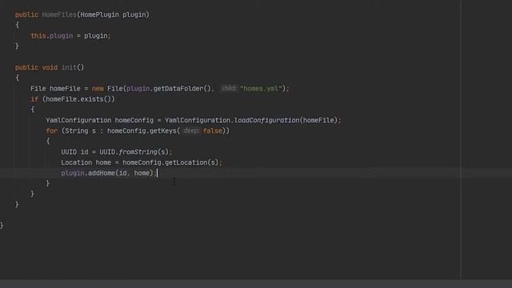Click UUID.fromString method call
The width and height of the screenshot is (512, 288).
[134, 152]
